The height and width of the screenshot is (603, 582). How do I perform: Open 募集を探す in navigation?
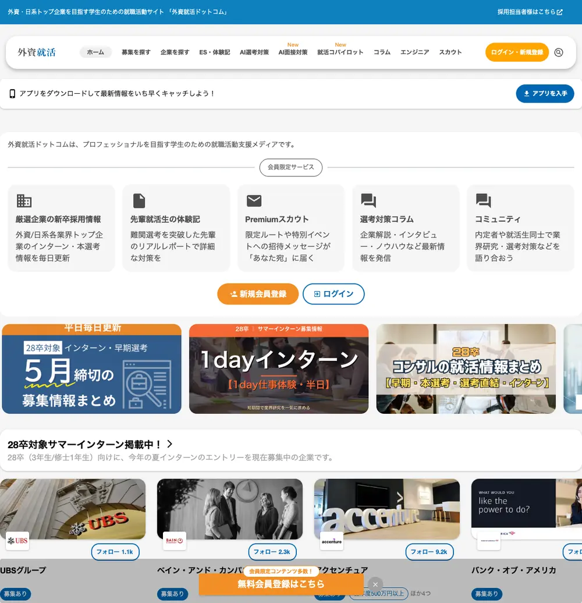[136, 52]
